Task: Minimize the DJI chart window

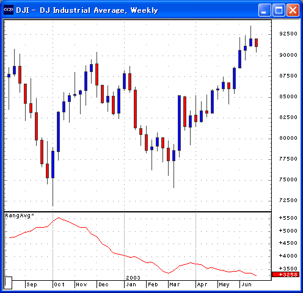Action: pos(265,10)
